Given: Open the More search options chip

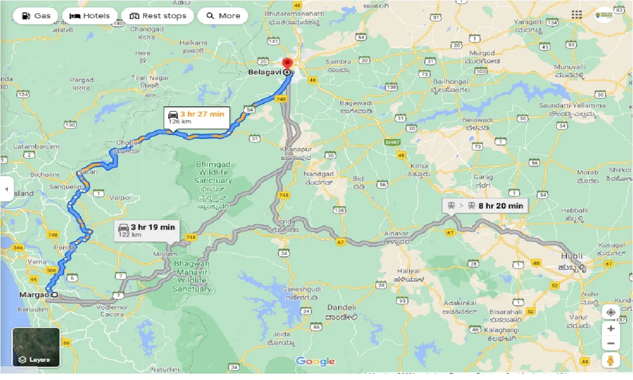Looking at the screenshot, I should (x=223, y=16).
